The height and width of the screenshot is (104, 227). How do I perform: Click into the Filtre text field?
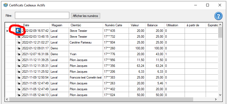[42, 15]
